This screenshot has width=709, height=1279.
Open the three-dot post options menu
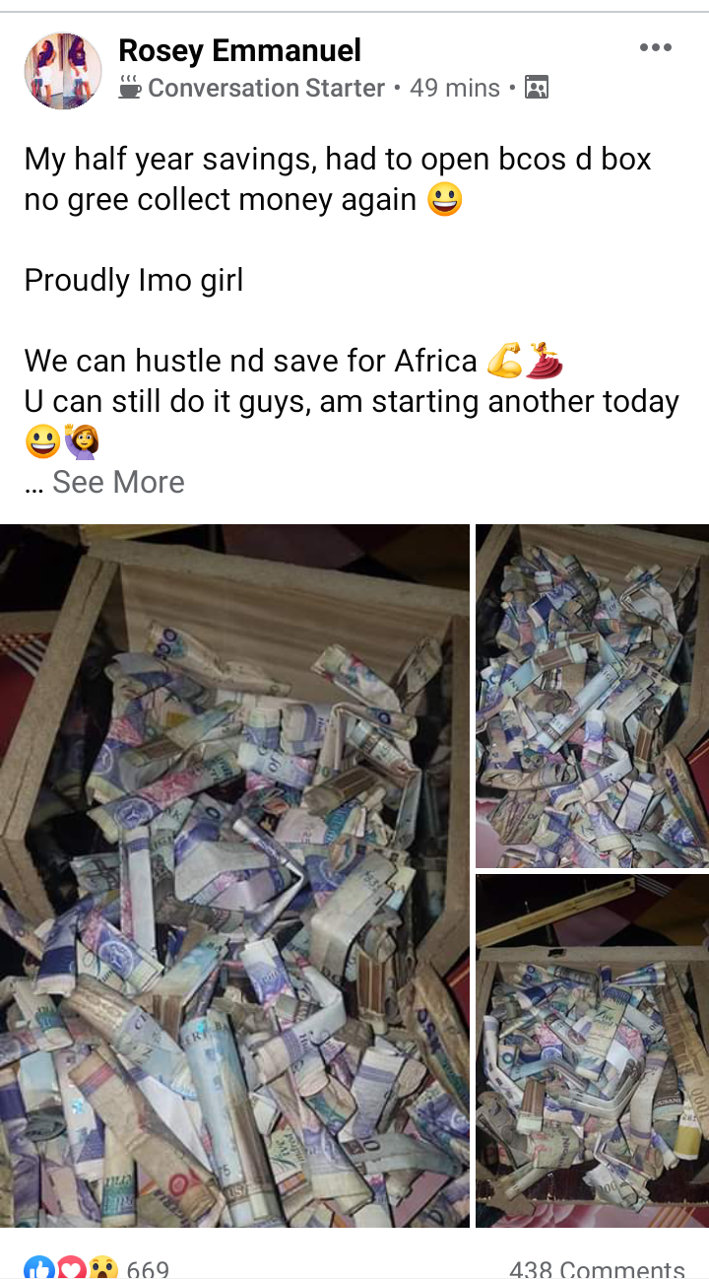655,47
